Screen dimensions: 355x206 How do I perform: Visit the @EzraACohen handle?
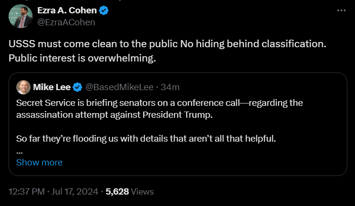pos(66,22)
